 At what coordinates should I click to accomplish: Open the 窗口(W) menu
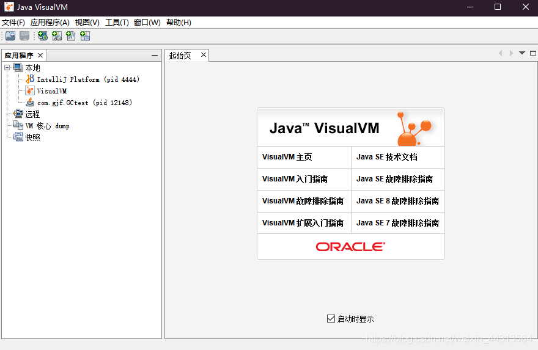(147, 22)
